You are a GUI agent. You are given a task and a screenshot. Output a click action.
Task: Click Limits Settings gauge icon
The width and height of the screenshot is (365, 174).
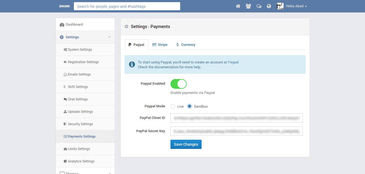coord(65,149)
